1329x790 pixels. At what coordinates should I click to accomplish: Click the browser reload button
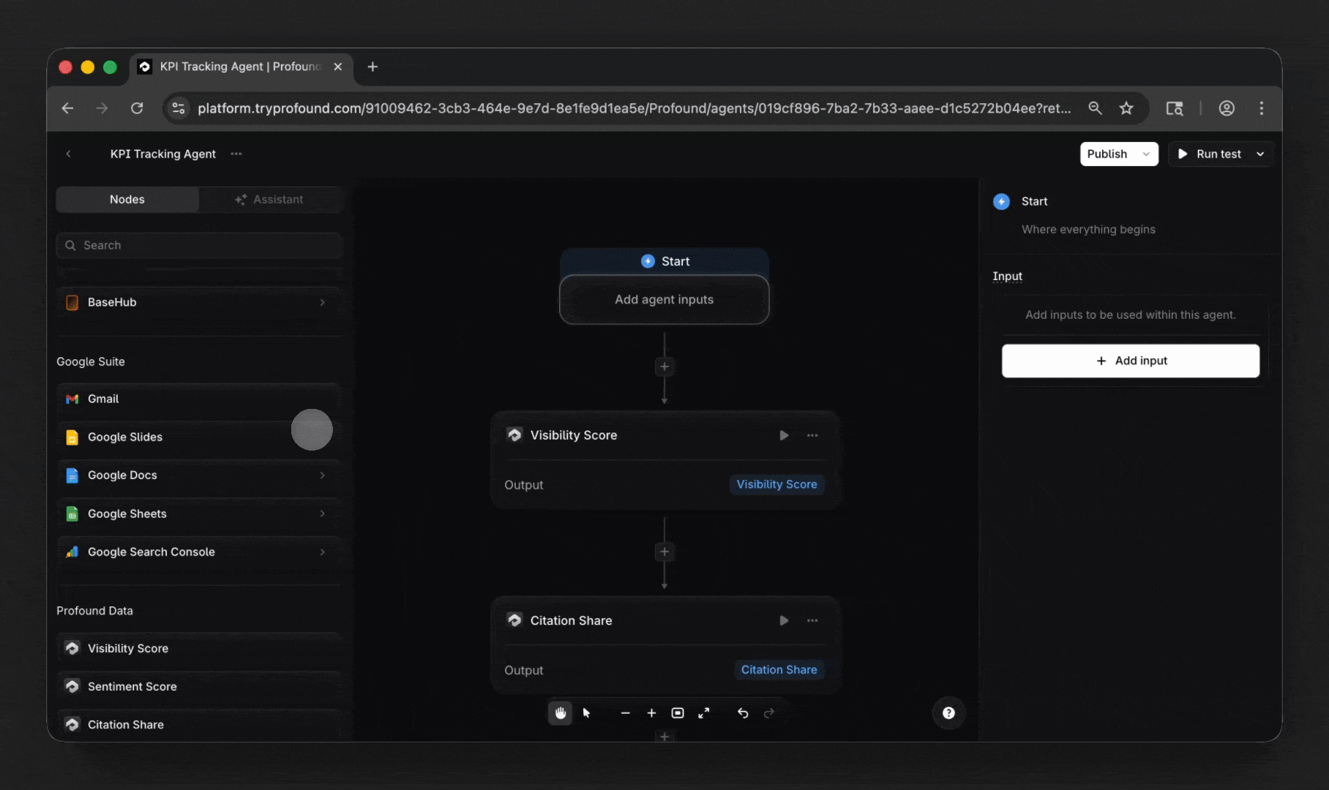tap(137, 108)
